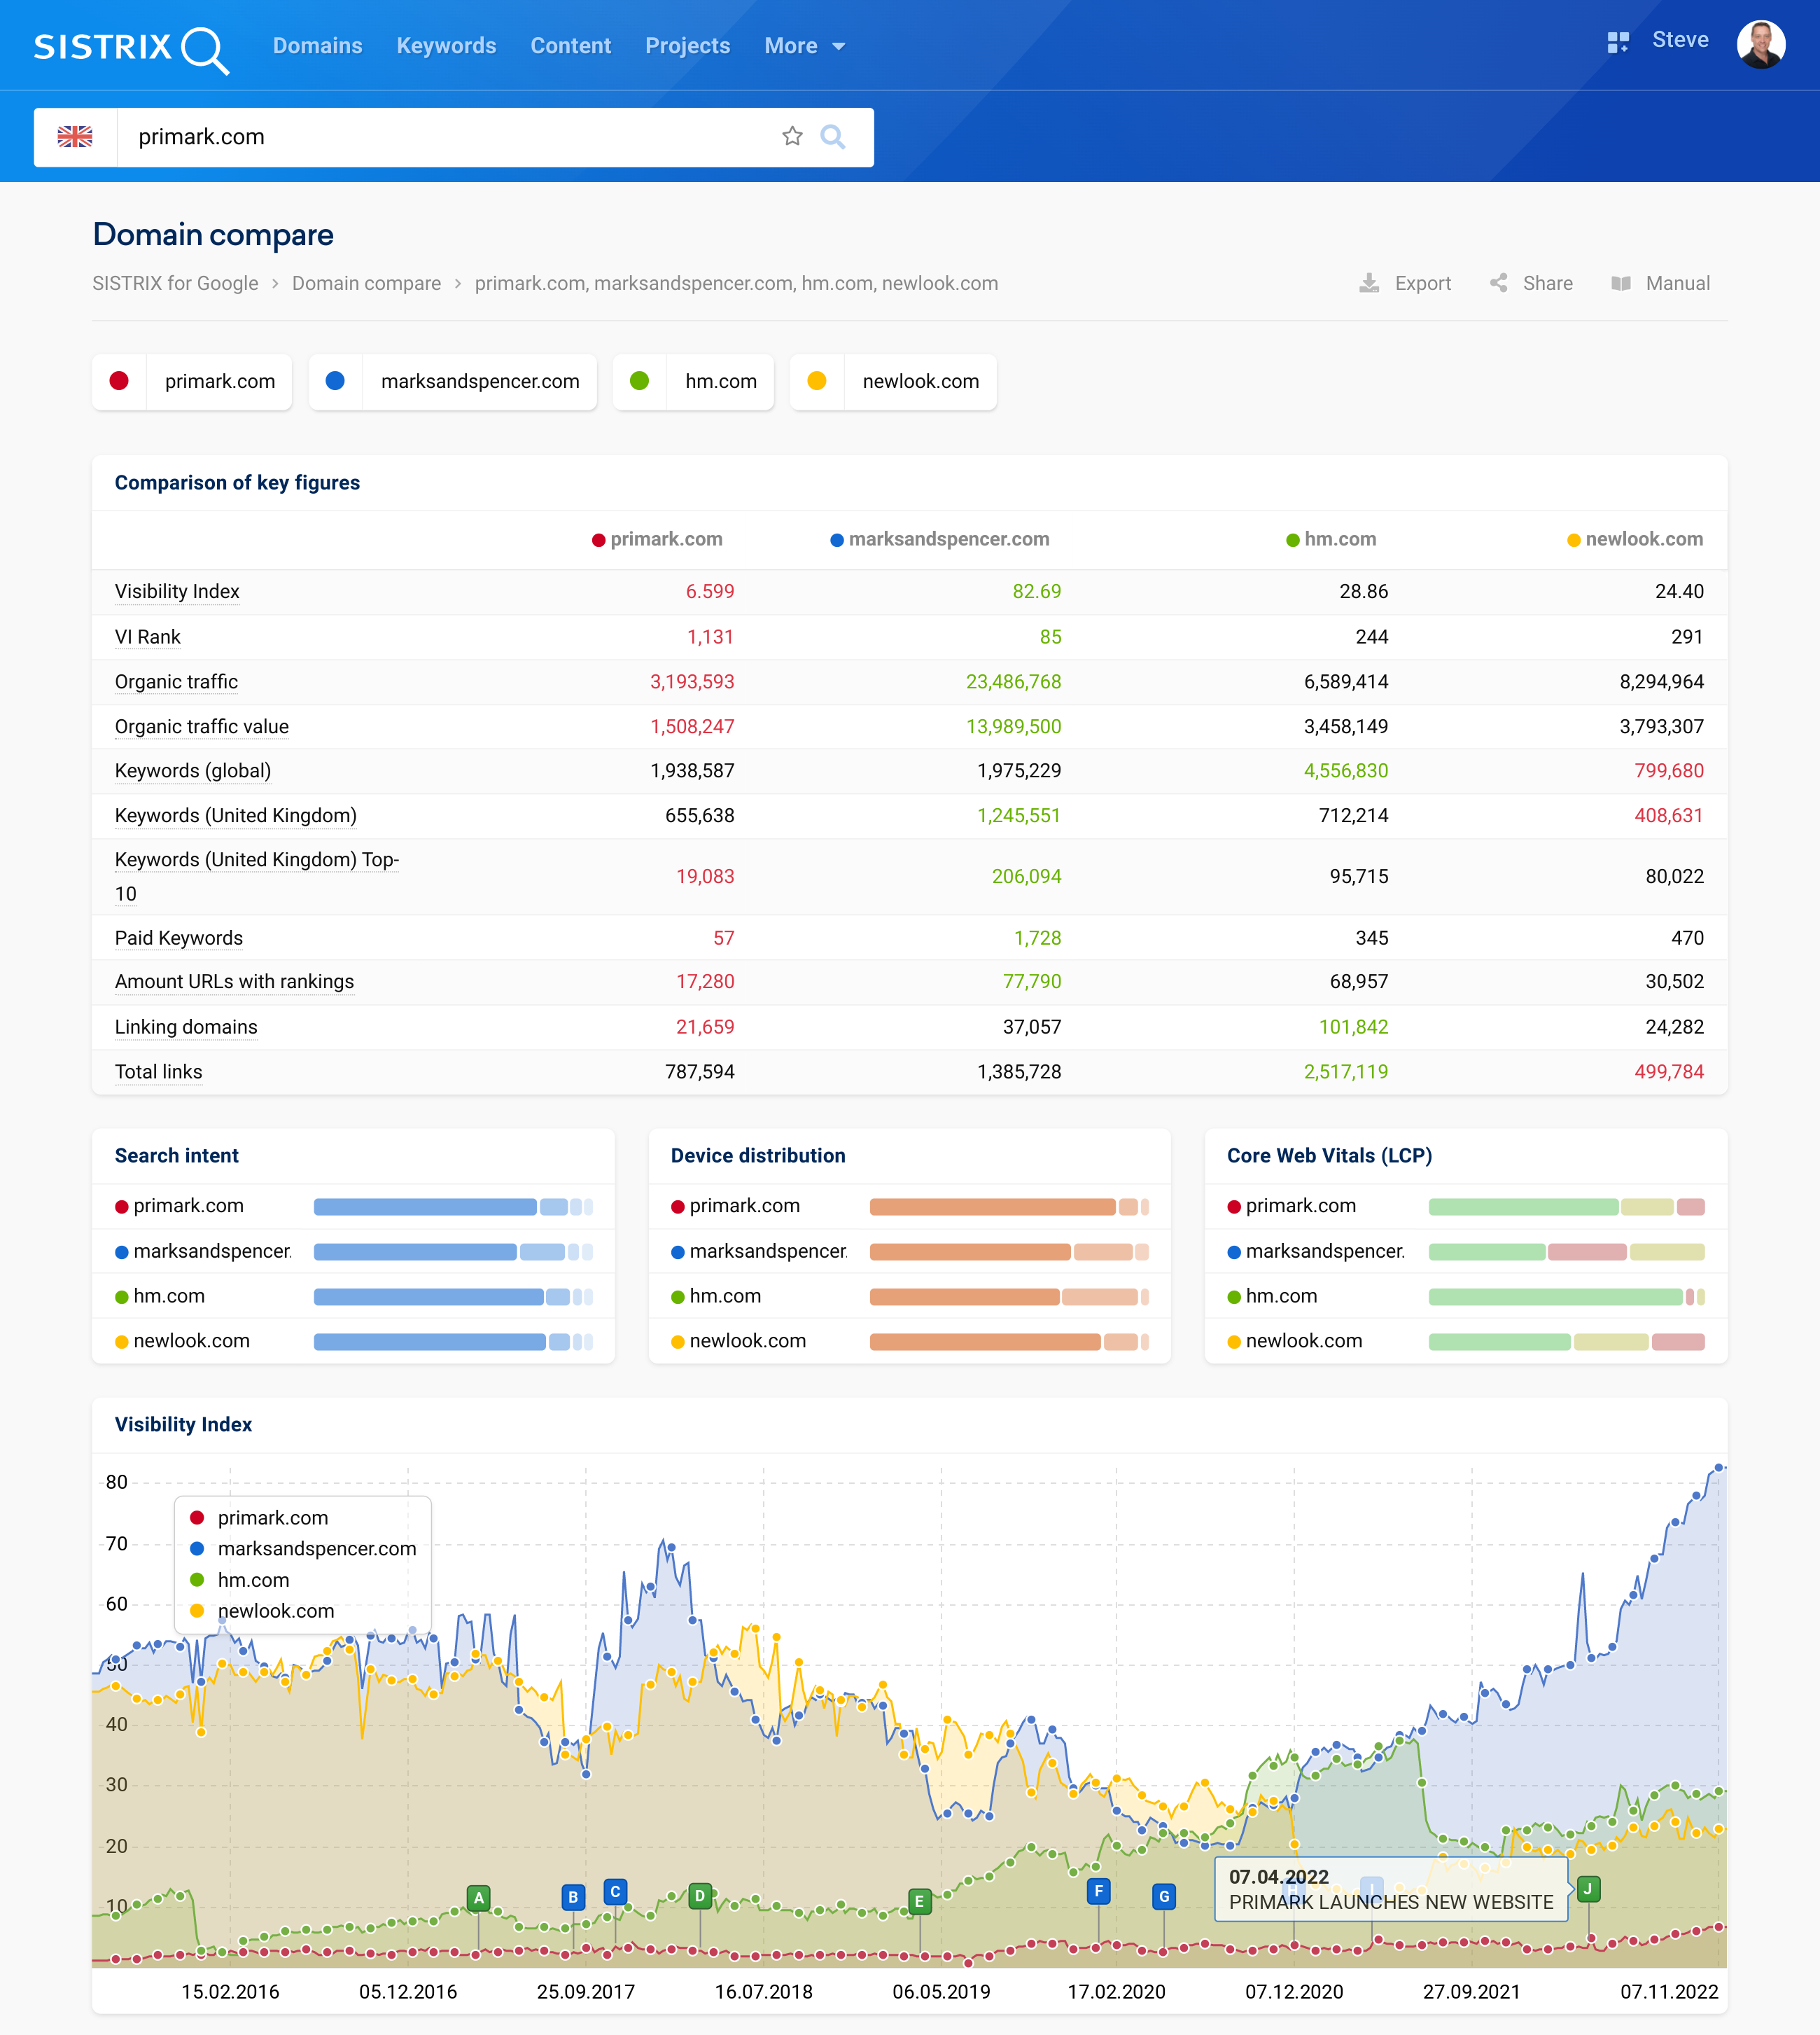Image resolution: width=1820 pixels, height=2035 pixels.
Task: Click the hm.com domain chip label
Action: [x=721, y=381]
